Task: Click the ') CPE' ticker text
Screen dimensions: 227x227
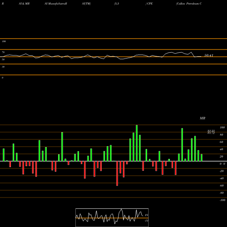Action: (x=149, y=4)
